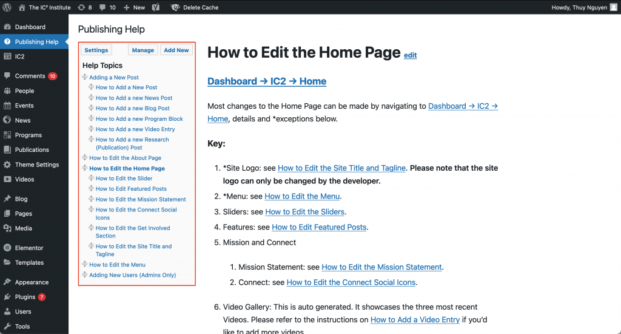Select How to Edit the Mission Statement topic in tree
Image resolution: width=621 pixels, height=334 pixels.
(141, 199)
